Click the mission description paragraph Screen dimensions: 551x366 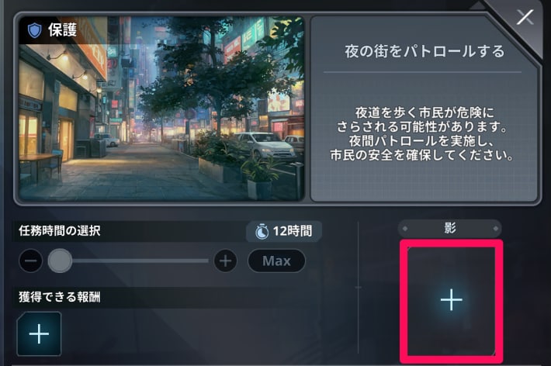(423, 134)
